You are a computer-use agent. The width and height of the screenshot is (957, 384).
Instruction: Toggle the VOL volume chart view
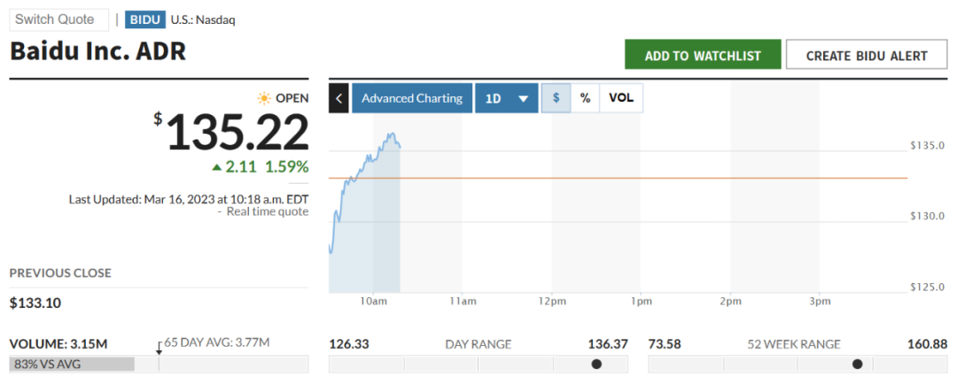(x=621, y=98)
